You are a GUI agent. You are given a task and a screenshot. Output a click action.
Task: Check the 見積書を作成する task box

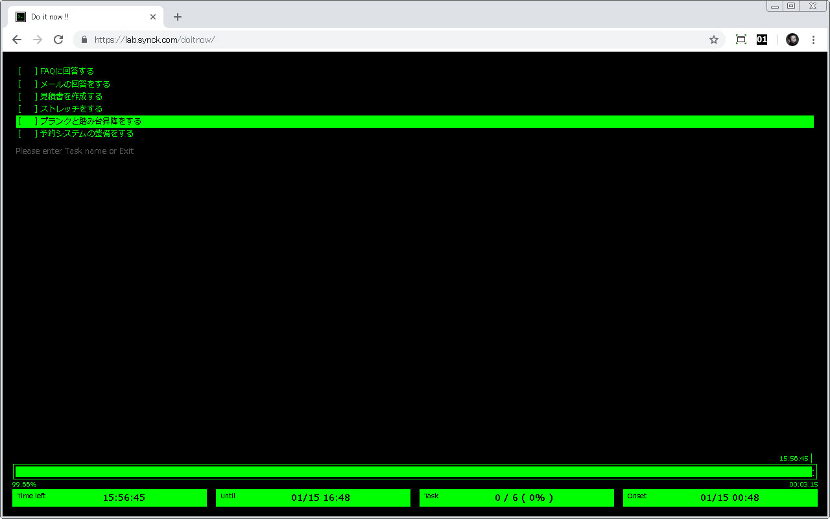[x=28, y=97]
